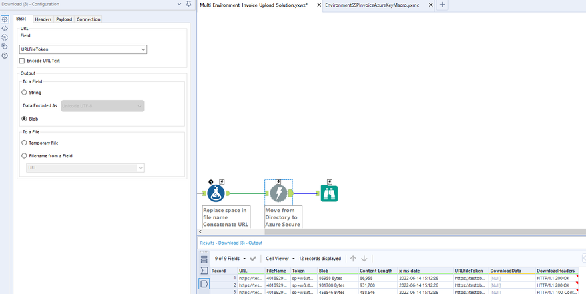Click the new workflow plus tab icon

point(442,5)
